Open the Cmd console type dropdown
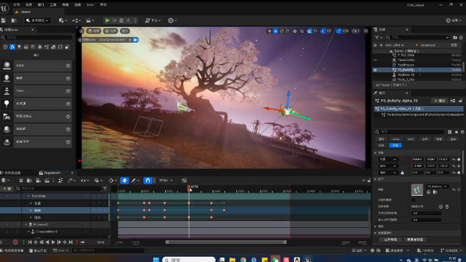The image size is (466, 262). point(60,251)
